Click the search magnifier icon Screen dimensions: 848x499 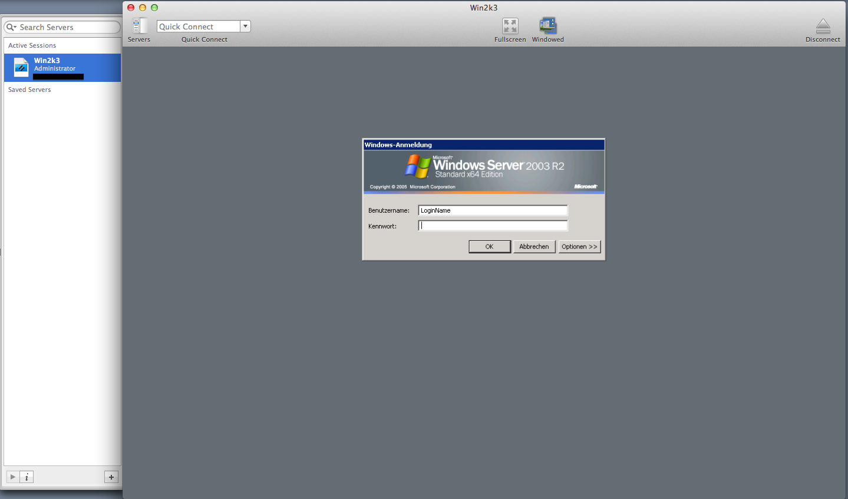click(11, 27)
